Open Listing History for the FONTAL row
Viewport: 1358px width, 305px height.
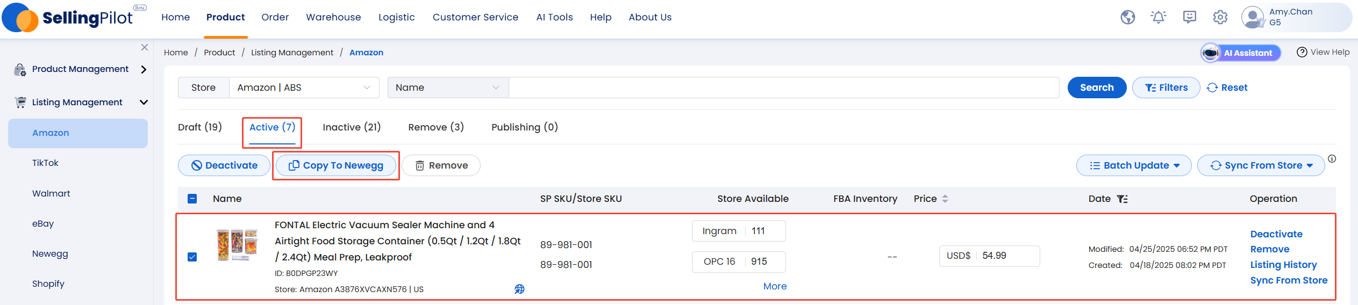[1283, 265]
